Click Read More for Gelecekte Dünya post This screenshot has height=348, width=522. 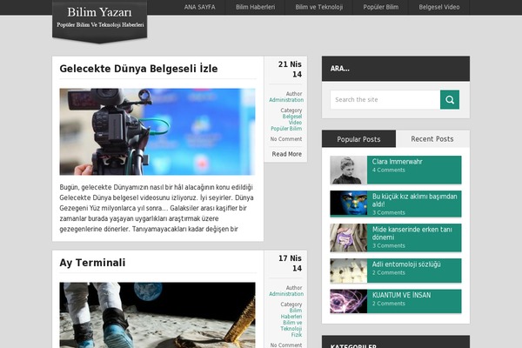[286, 154]
